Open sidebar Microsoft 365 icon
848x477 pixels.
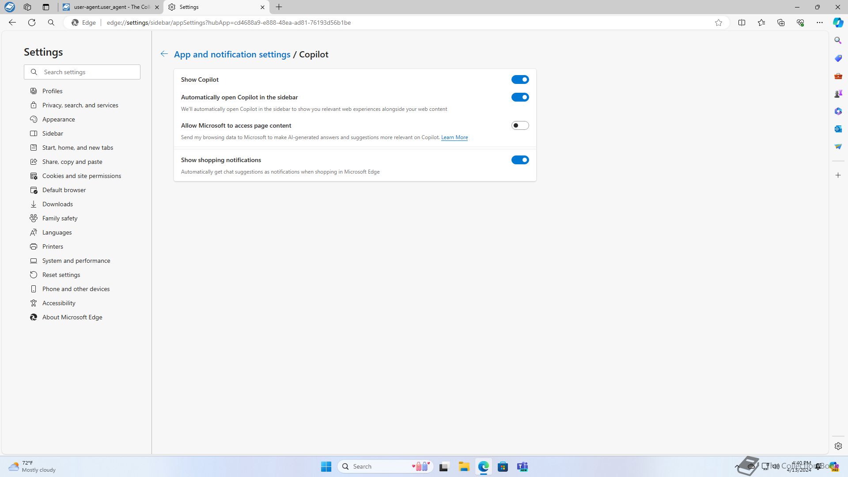click(838, 111)
